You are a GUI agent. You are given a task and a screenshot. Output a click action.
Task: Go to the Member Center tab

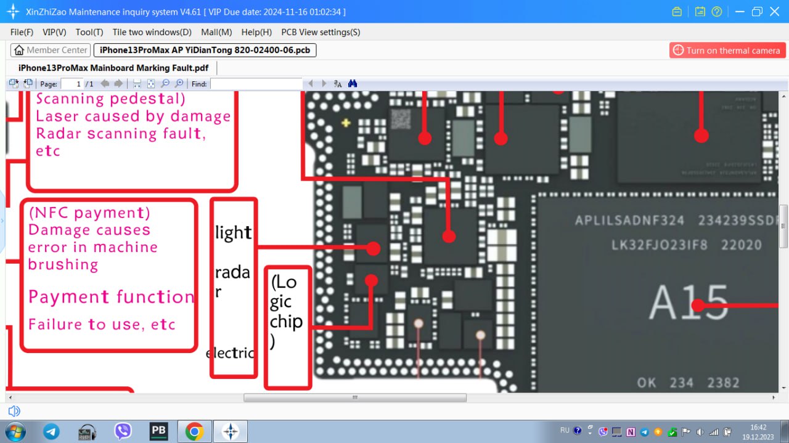click(x=51, y=50)
